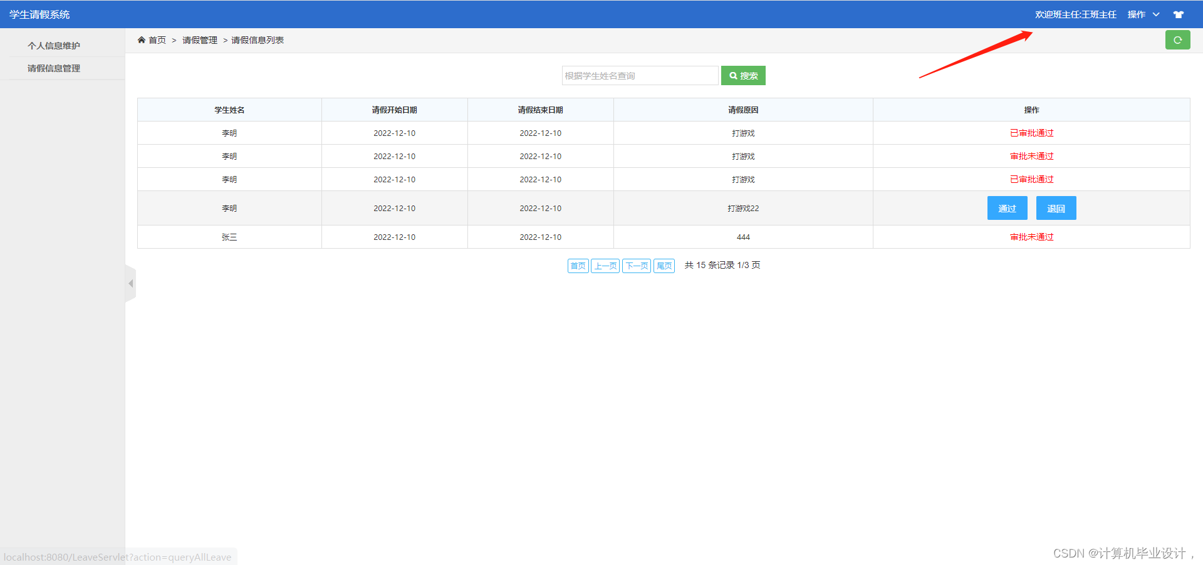Reject the 打游戏22 leave with 退回
This screenshot has height=565, width=1203.
(x=1056, y=208)
